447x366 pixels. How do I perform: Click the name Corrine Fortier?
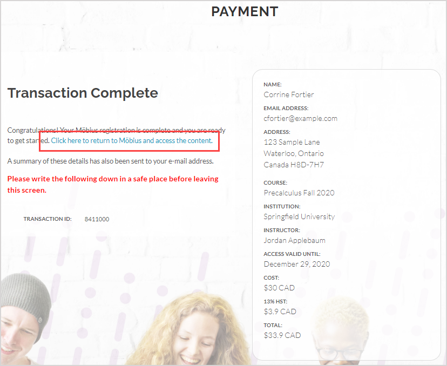288,94
